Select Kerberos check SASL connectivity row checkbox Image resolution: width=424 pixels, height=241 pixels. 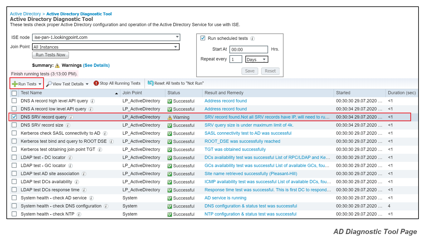tap(14, 133)
